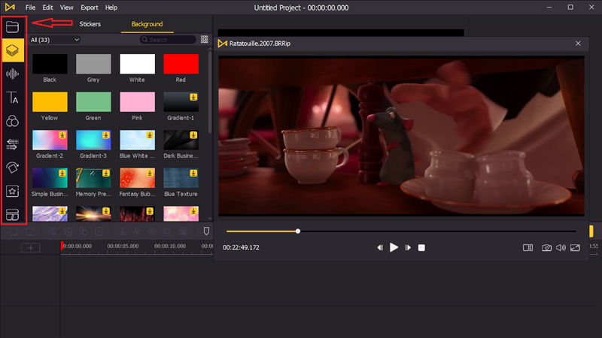
Task: Open the Edit menu
Action: 47,8
